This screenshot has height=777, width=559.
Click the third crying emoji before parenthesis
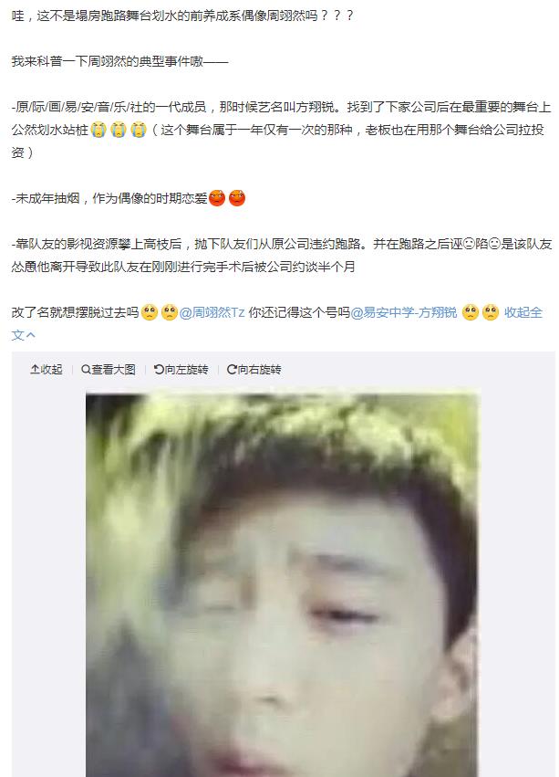pos(138,130)
